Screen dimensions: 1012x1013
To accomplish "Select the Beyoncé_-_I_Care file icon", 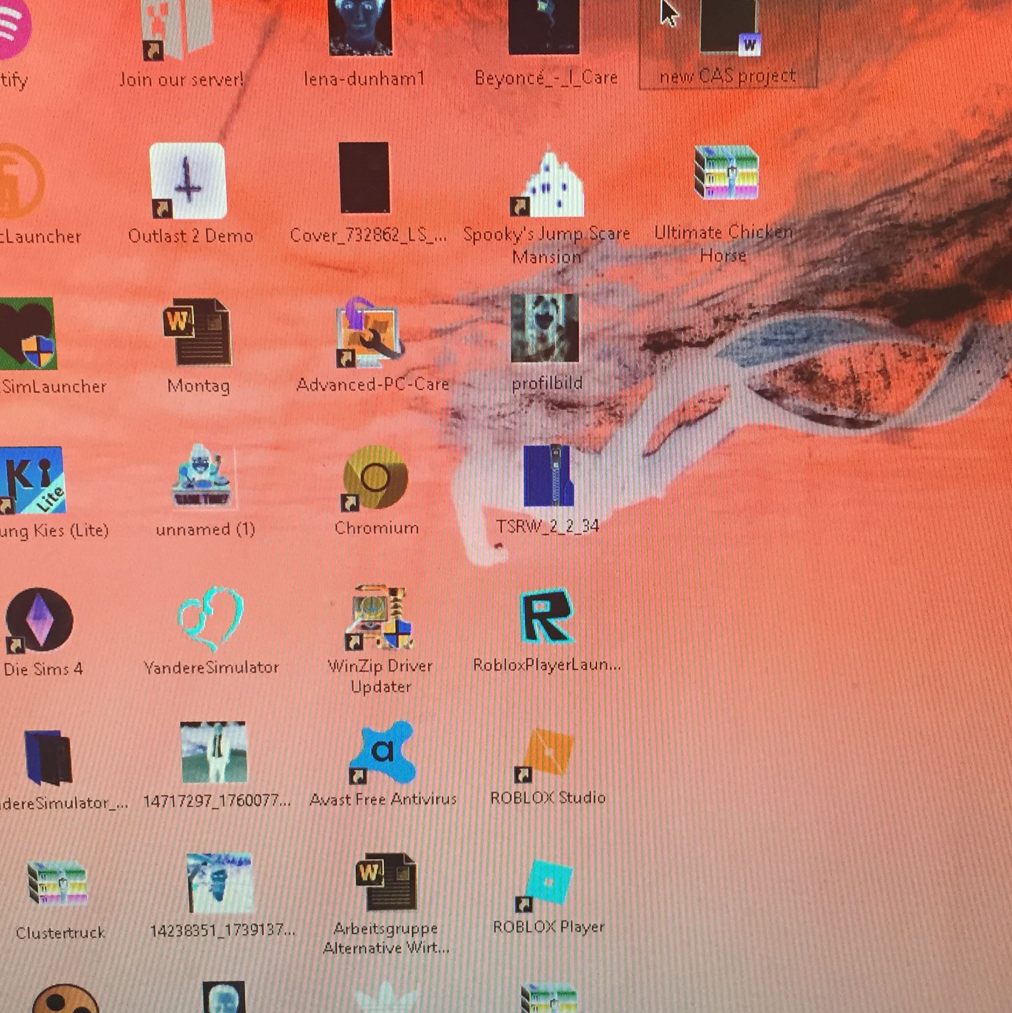I will (544, 27).
